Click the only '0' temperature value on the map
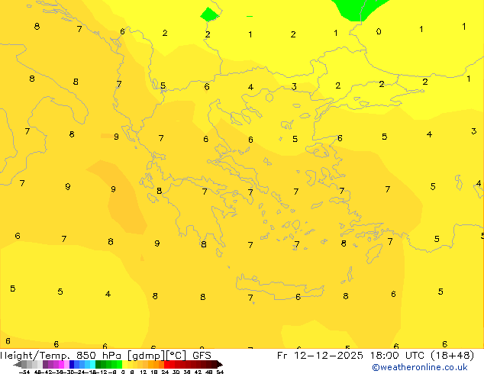 (379, 31)
